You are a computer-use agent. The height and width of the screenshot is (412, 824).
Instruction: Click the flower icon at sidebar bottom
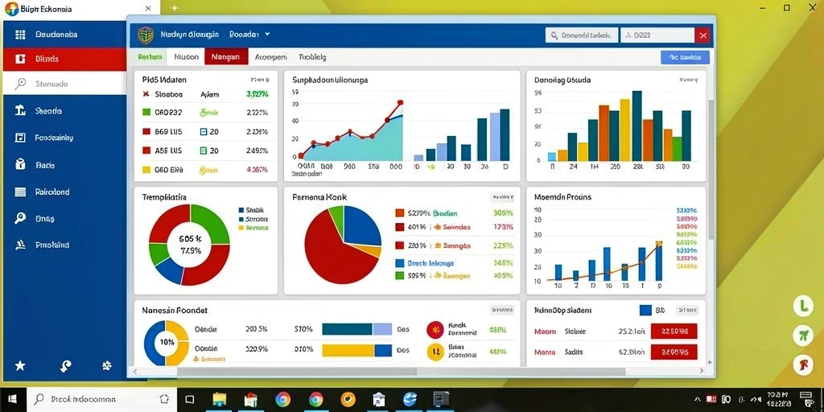click(x=108, y=366)
